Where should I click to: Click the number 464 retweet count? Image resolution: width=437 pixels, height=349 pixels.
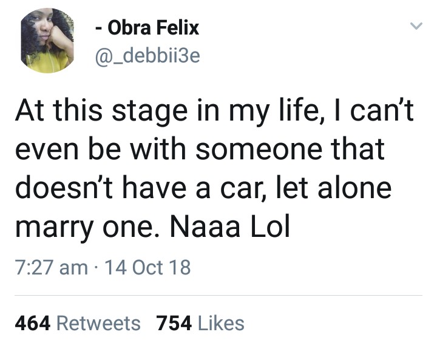(32, 323)
